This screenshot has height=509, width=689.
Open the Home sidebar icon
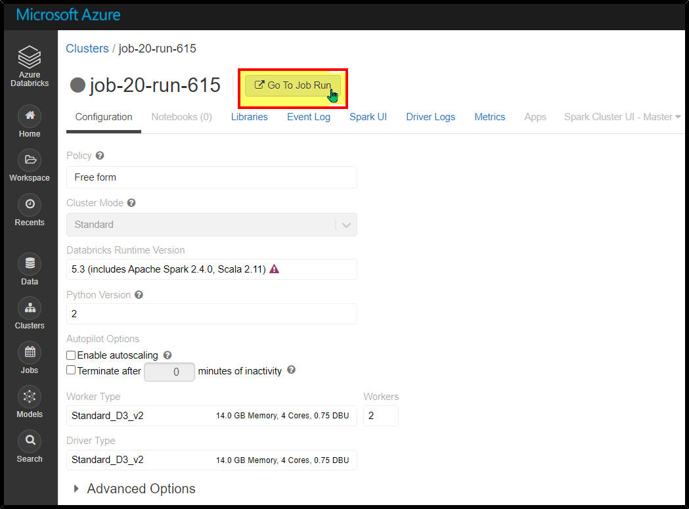tap(29, 117)
